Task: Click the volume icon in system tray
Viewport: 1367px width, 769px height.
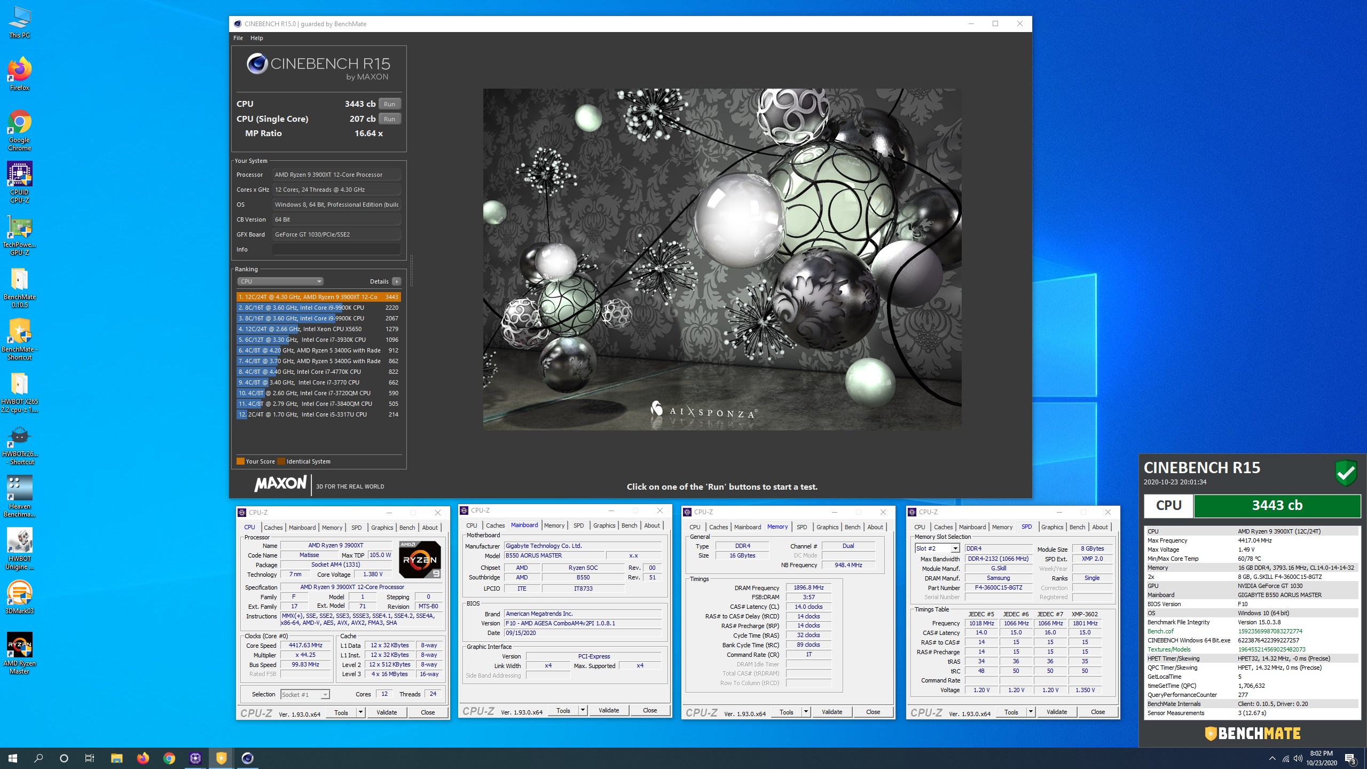Action: [1298, 758]
